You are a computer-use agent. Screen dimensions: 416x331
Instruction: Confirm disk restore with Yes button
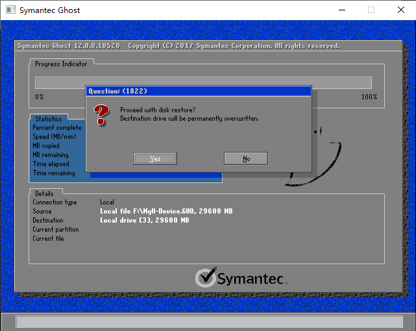(x=155, y=158)
